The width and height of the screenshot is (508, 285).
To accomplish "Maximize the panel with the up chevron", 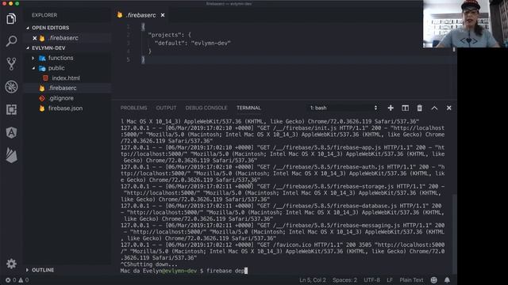I will pos(434,108).
